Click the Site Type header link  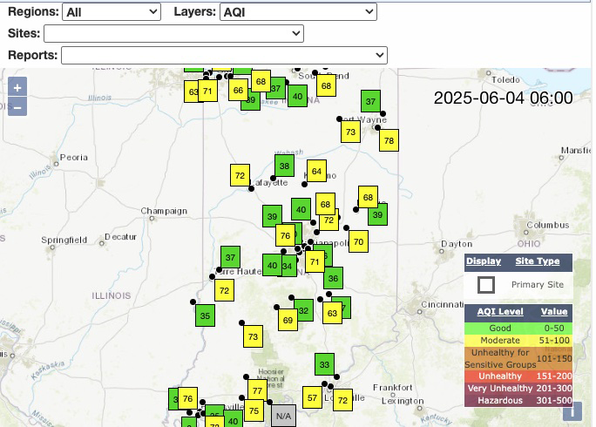[538, 261]
